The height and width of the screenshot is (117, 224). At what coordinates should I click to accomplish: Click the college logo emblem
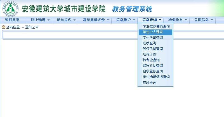pyautogui.click(x=10, y=9)
